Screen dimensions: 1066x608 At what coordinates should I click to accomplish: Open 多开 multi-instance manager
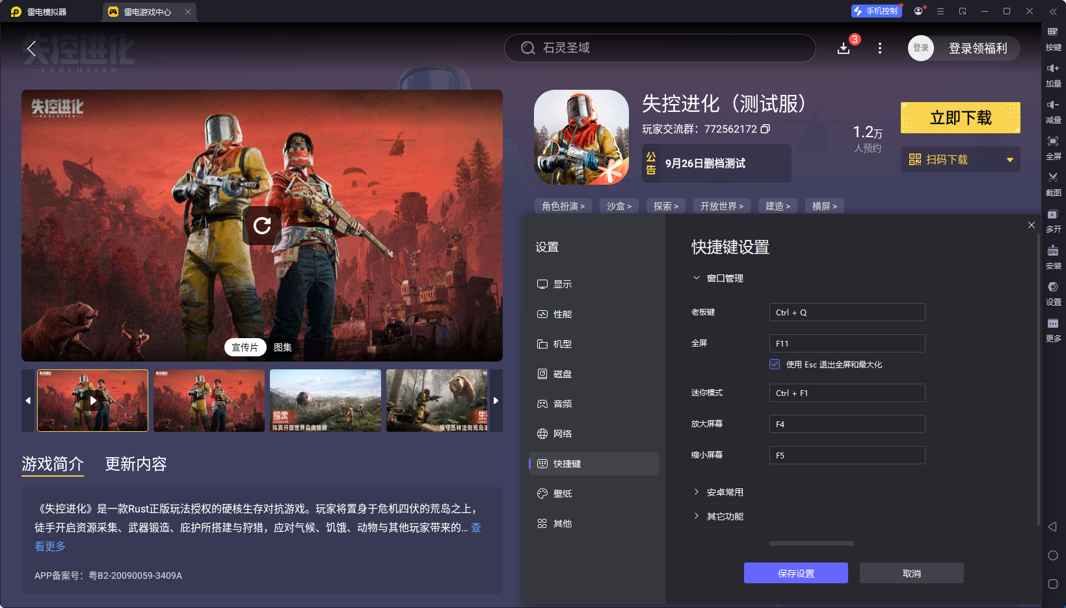(1053, 220)
